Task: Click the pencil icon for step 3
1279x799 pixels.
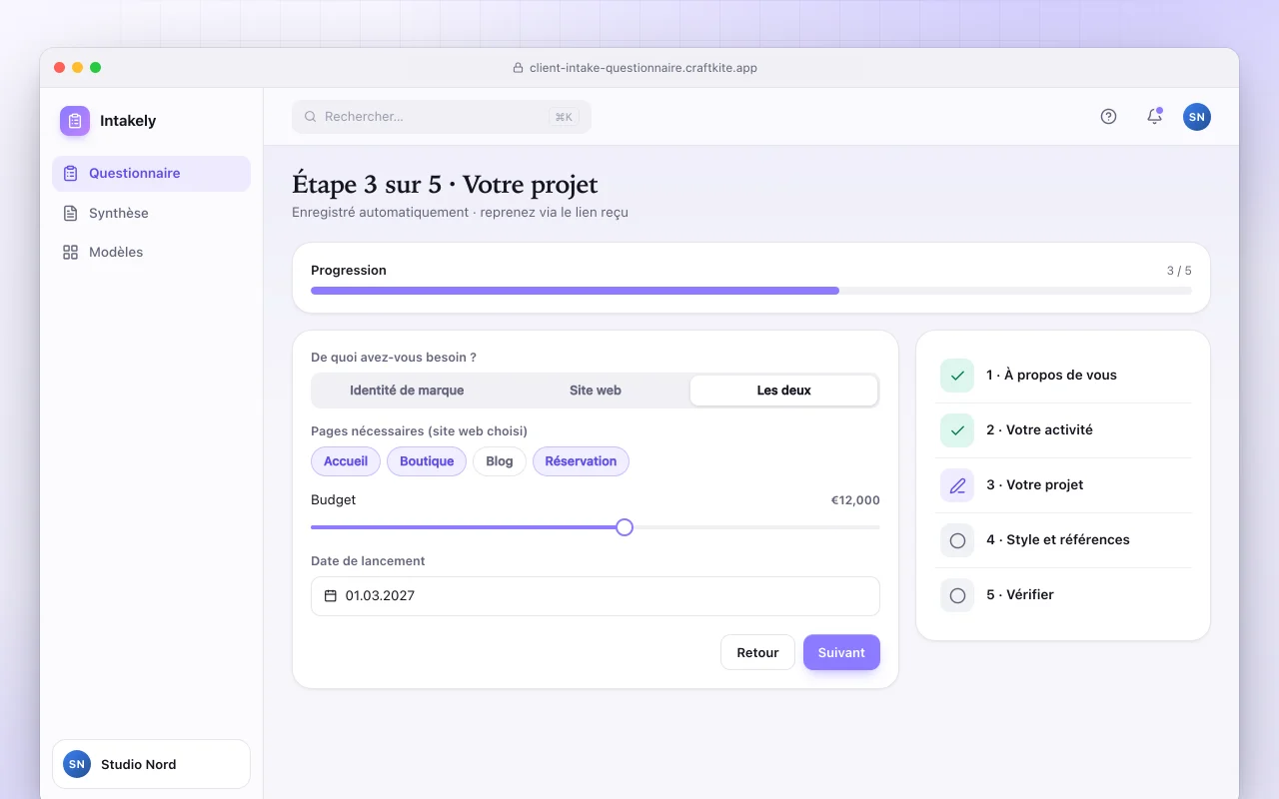Action: point(957,485)
